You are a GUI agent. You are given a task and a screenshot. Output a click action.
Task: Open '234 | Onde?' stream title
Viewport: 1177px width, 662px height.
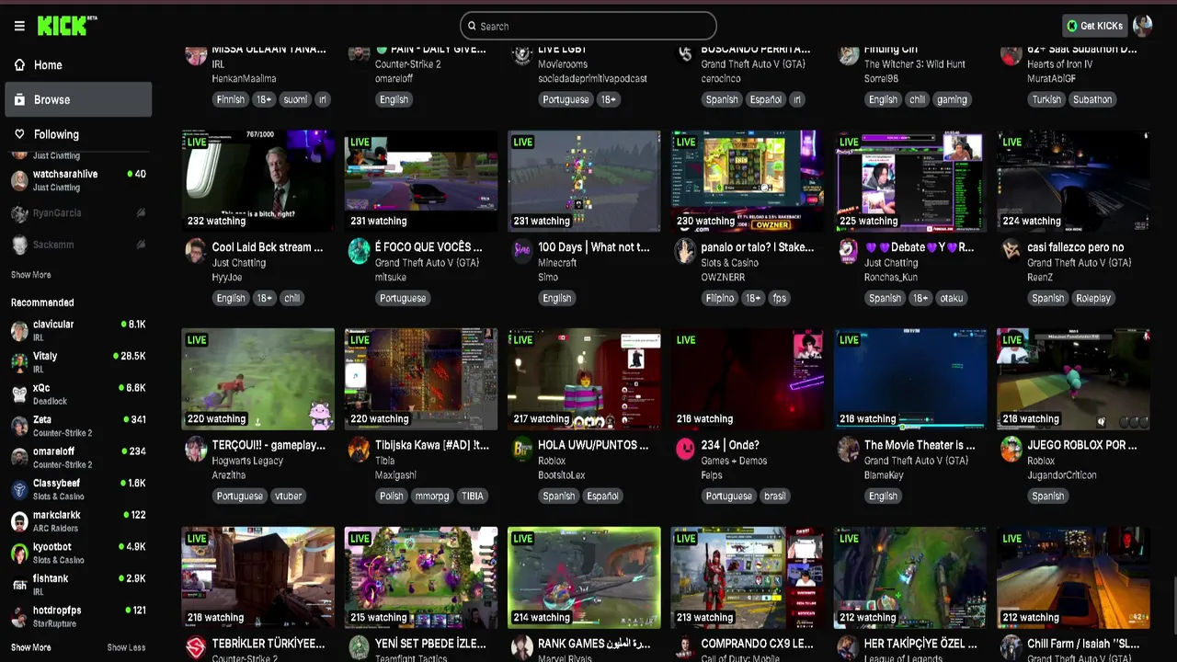[730, 445]
